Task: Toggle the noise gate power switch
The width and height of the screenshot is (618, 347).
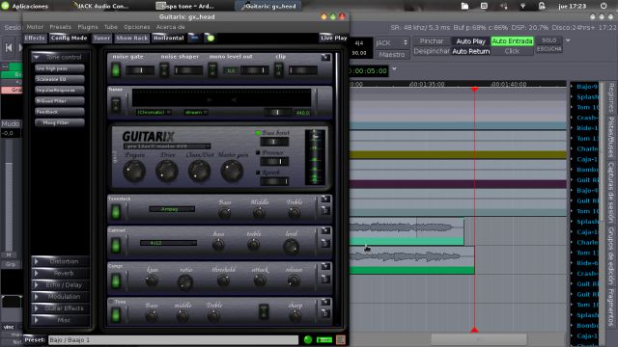Action: 116,70
